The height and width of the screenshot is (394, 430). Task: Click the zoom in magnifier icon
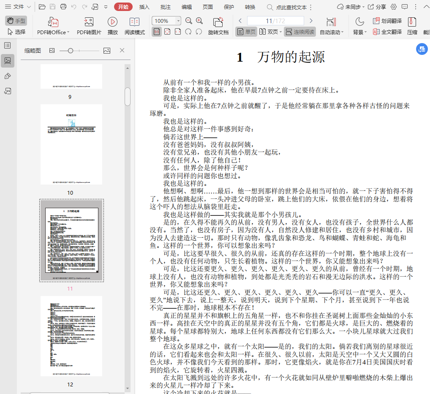point(199,21)
